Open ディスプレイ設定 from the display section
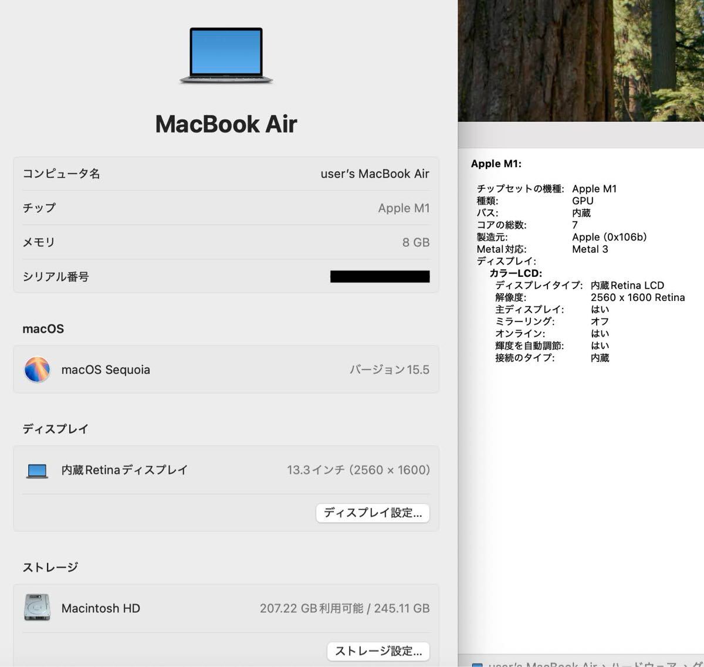704x667 pixels. click(373, 513)
